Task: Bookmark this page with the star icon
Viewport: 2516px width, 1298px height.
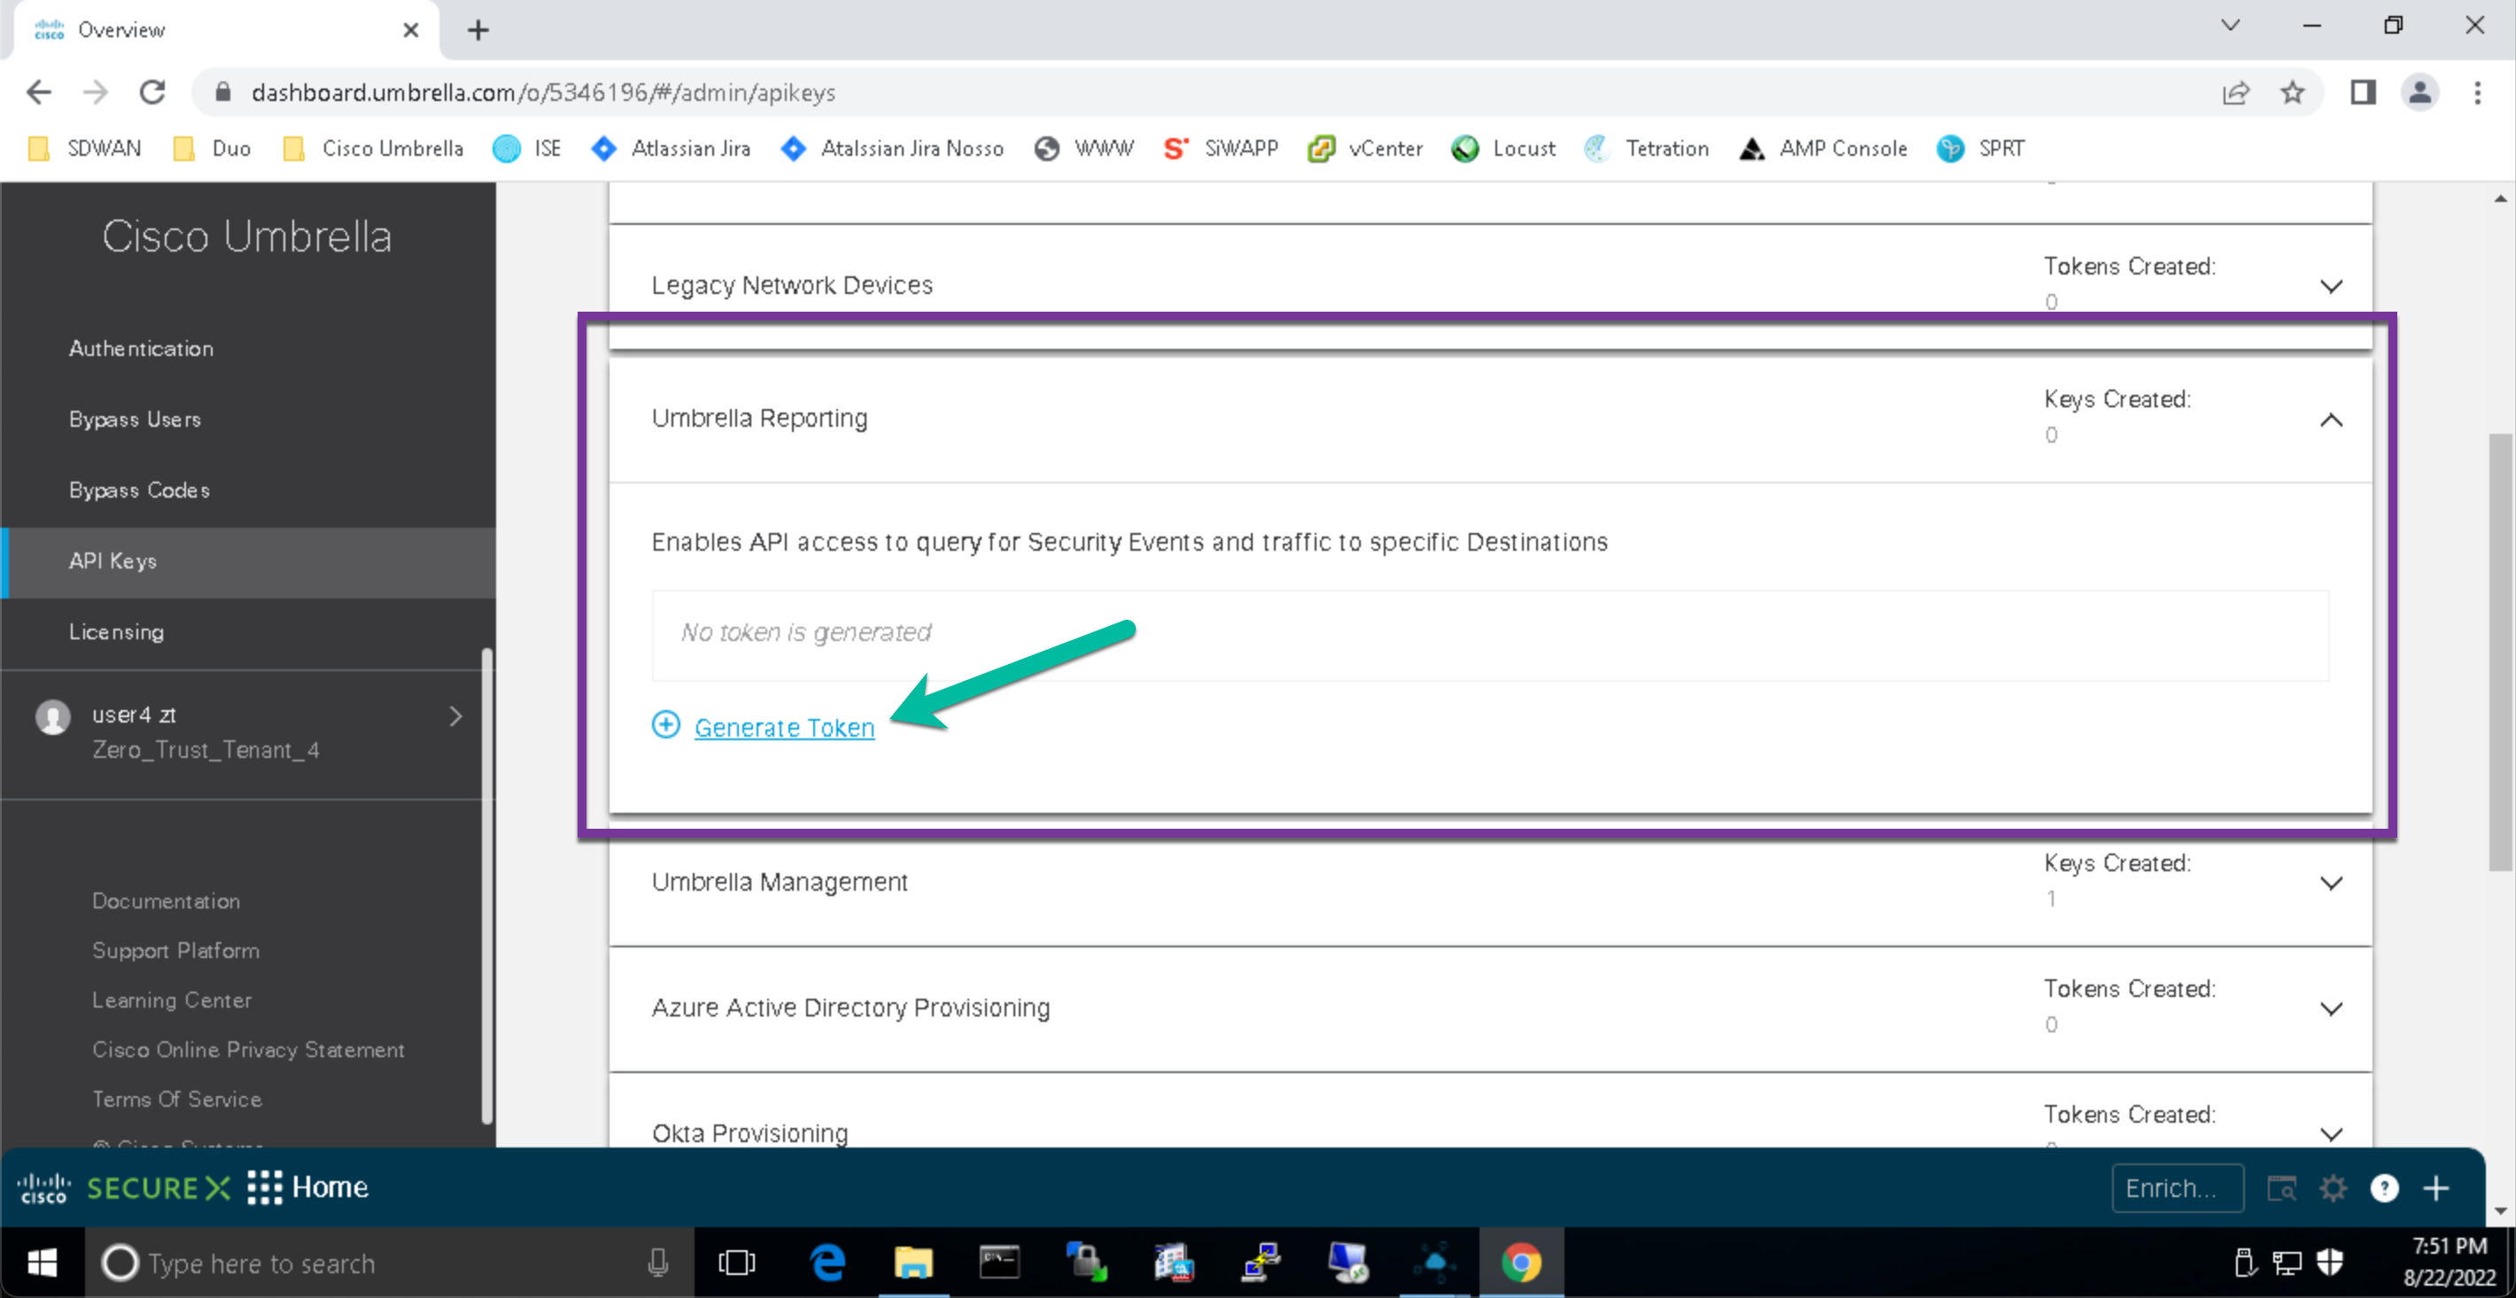Action: [2293, 92]
